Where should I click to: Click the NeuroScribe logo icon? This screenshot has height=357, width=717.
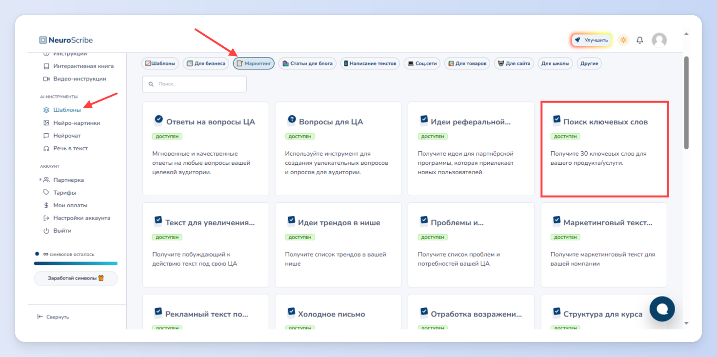coord(43,40)
